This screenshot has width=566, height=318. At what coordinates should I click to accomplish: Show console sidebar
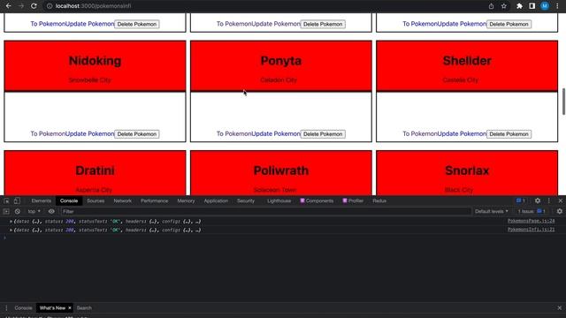[6, 211]
